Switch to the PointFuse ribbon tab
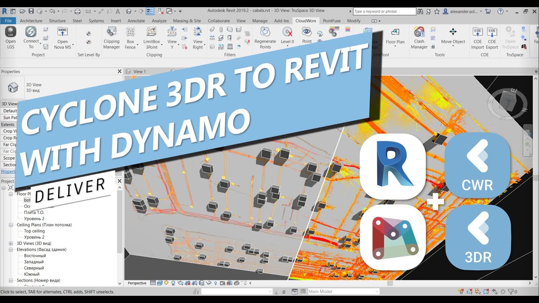This screenshot has height=303, width=539. pos(332,21)
